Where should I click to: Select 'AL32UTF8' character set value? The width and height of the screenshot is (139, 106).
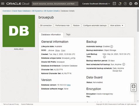coord(58,69)
